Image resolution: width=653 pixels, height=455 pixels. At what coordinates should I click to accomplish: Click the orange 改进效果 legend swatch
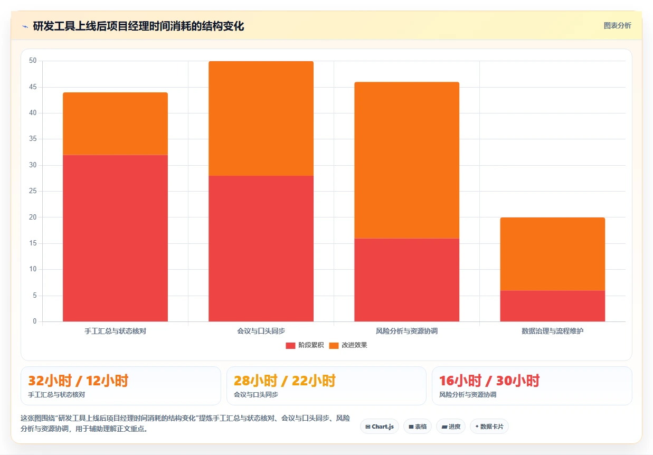click(x=334, y=345)
